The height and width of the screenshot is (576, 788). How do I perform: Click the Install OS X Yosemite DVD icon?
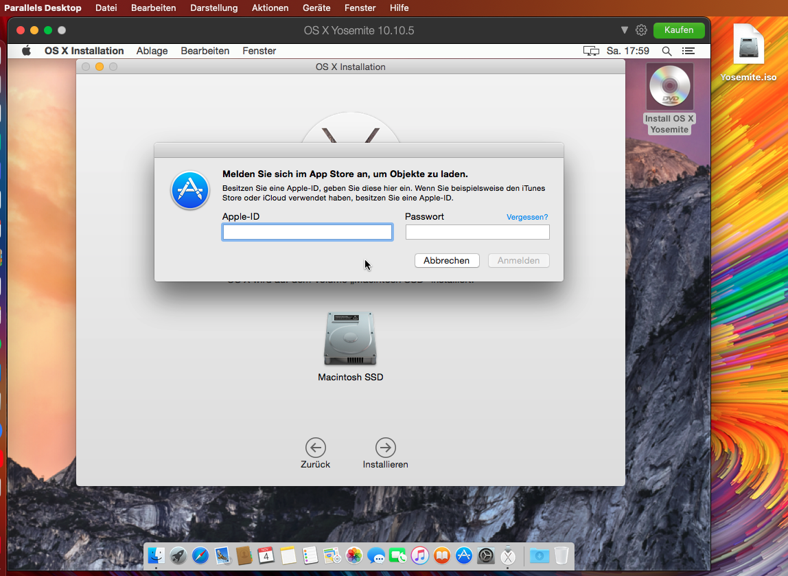click(x=669, y=87)
